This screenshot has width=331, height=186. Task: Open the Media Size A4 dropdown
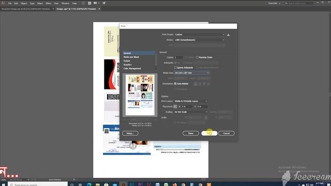click(192, 73)
